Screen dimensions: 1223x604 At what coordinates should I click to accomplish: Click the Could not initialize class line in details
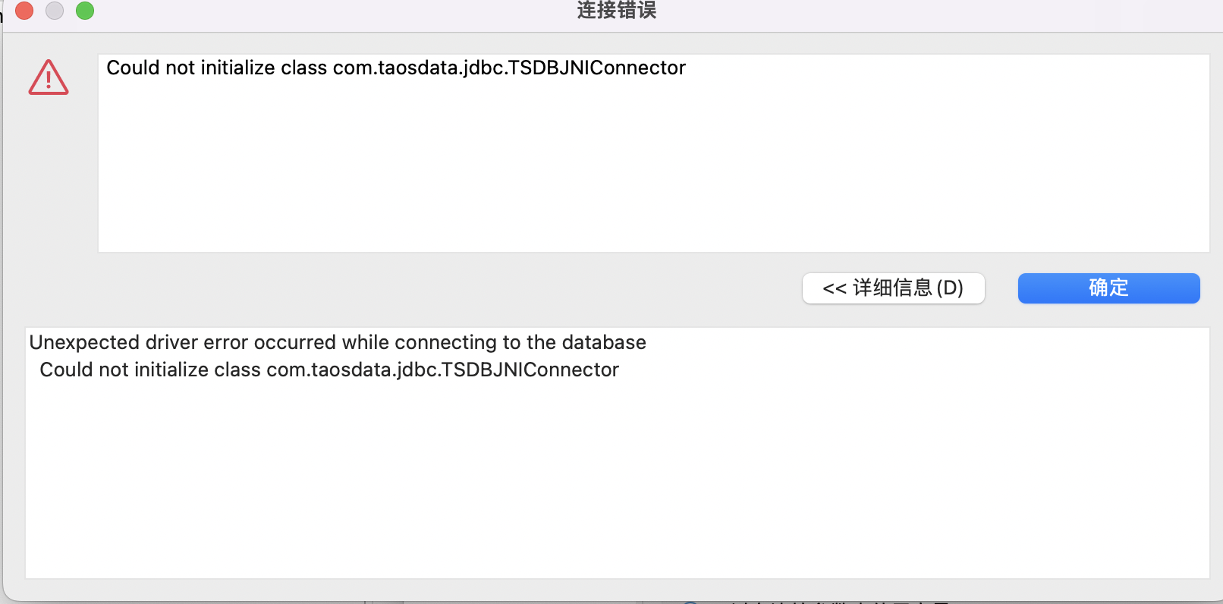[x=329, y=370]
